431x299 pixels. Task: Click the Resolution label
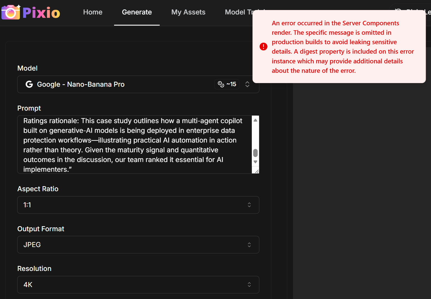(34, 268)
